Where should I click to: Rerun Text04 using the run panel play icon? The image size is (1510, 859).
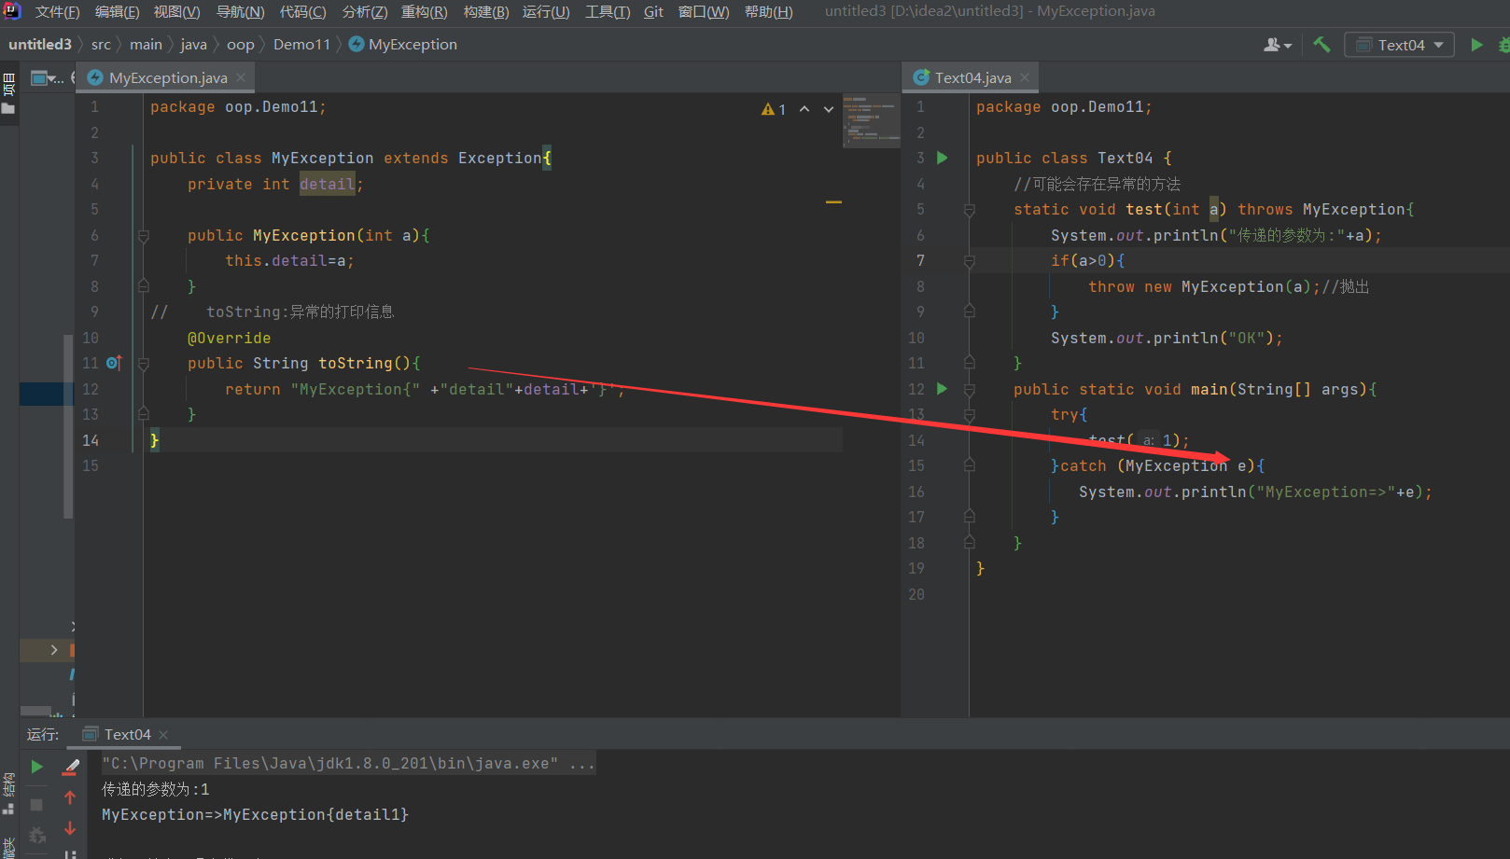(x=37, y=767)
